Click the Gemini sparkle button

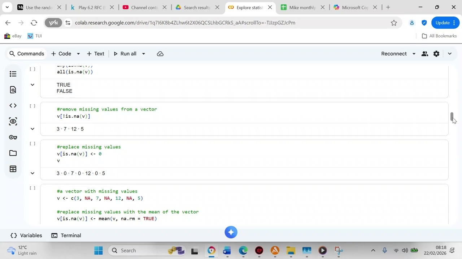[x=231, y=232]
